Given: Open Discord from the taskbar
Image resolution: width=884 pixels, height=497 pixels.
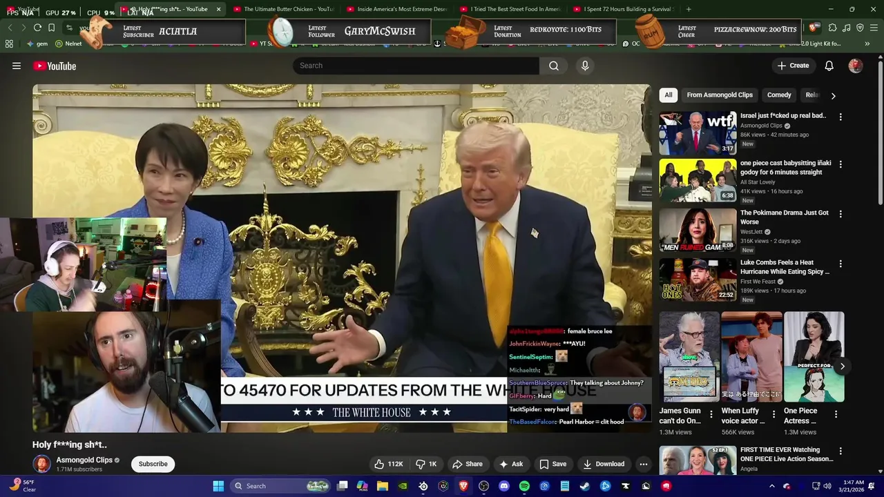Looking at the screenshot, I should pos(504,486).
